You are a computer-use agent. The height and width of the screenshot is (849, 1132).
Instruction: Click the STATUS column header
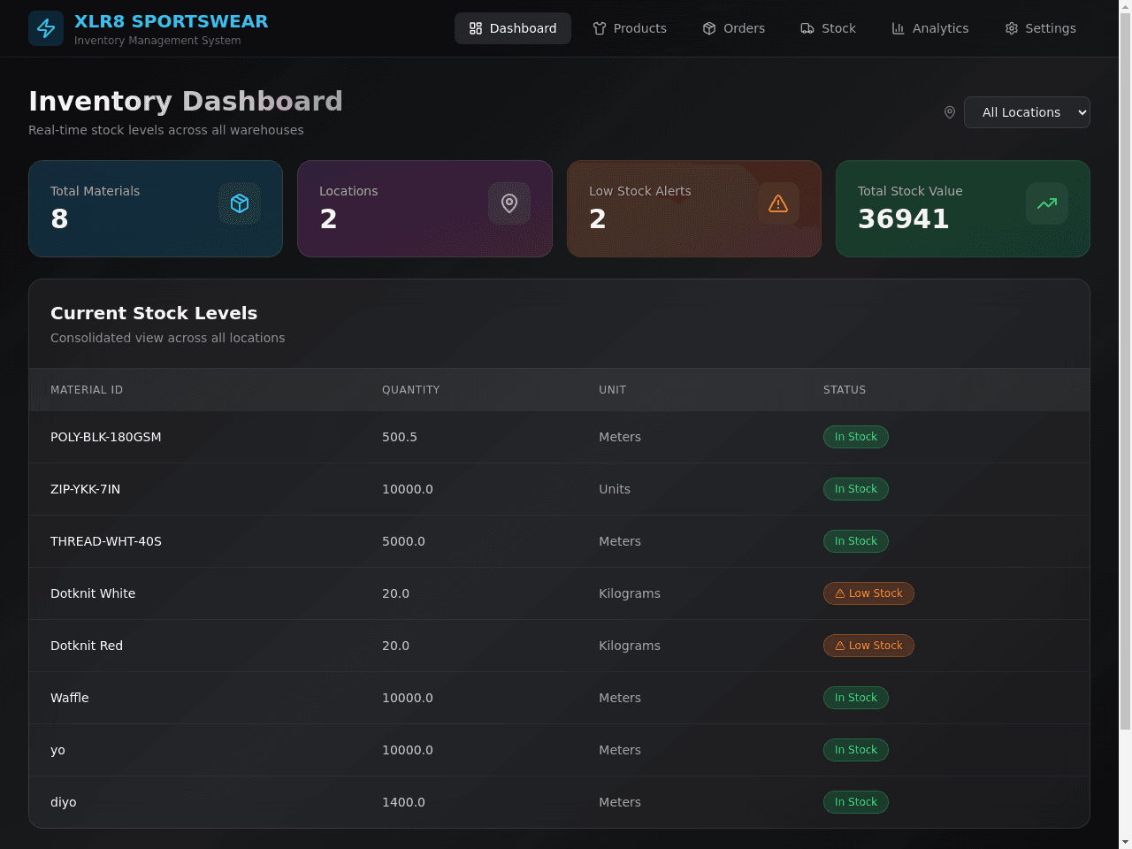click(x=845, y=390)
